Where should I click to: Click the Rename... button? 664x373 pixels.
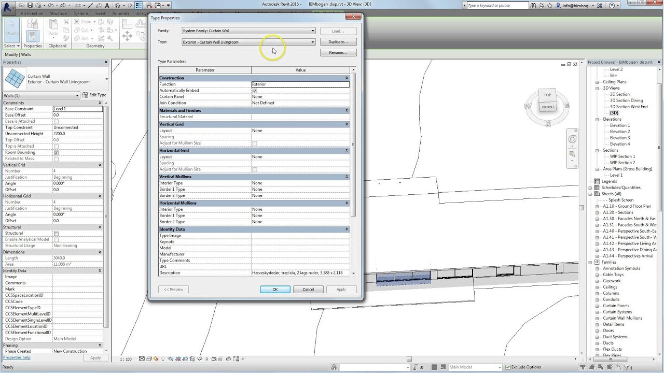338,52
